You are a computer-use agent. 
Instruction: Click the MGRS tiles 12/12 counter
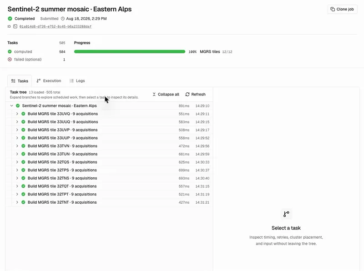(x=216, y=52)
